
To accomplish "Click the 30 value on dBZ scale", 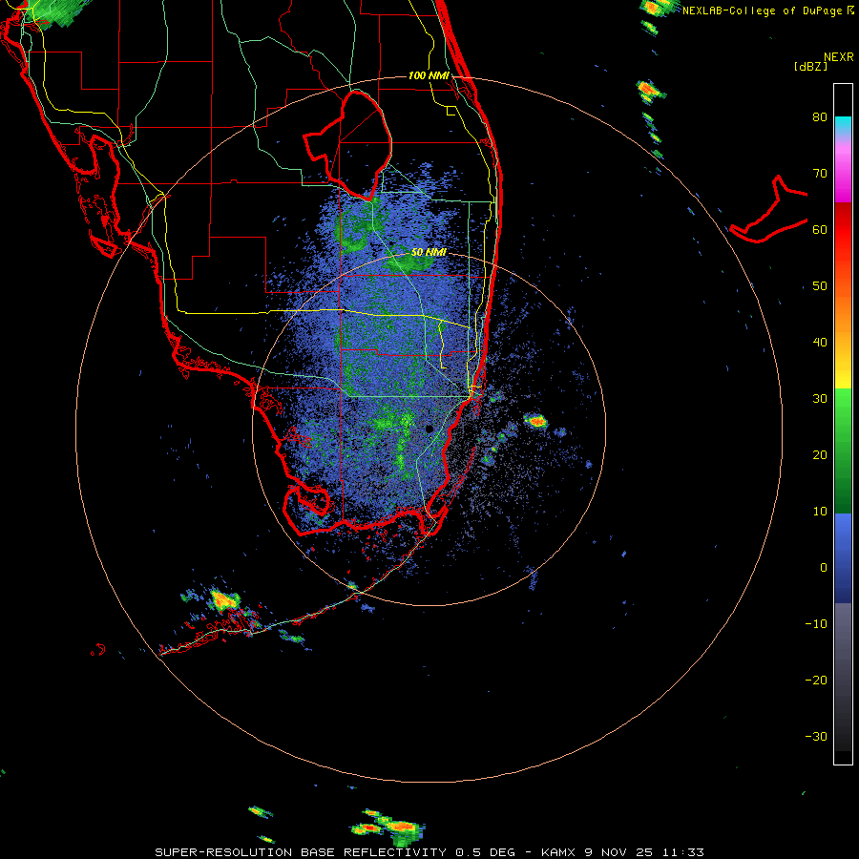I will point(820,399).
